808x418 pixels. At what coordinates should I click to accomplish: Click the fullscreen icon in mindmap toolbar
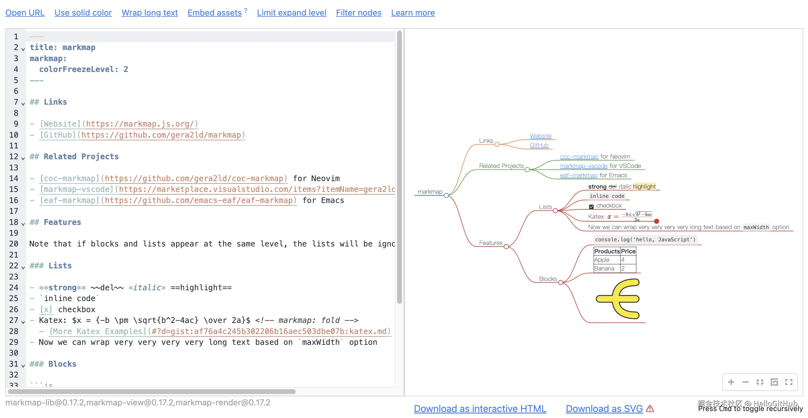pyautogui.click(x=789, y=382)
